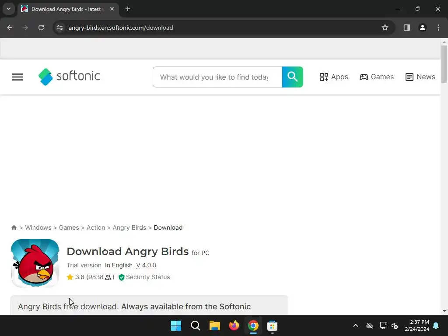Open the Angry Birds breadcrumb link
This screenshot has width=448, height=336.
click(x=129, y=227)
